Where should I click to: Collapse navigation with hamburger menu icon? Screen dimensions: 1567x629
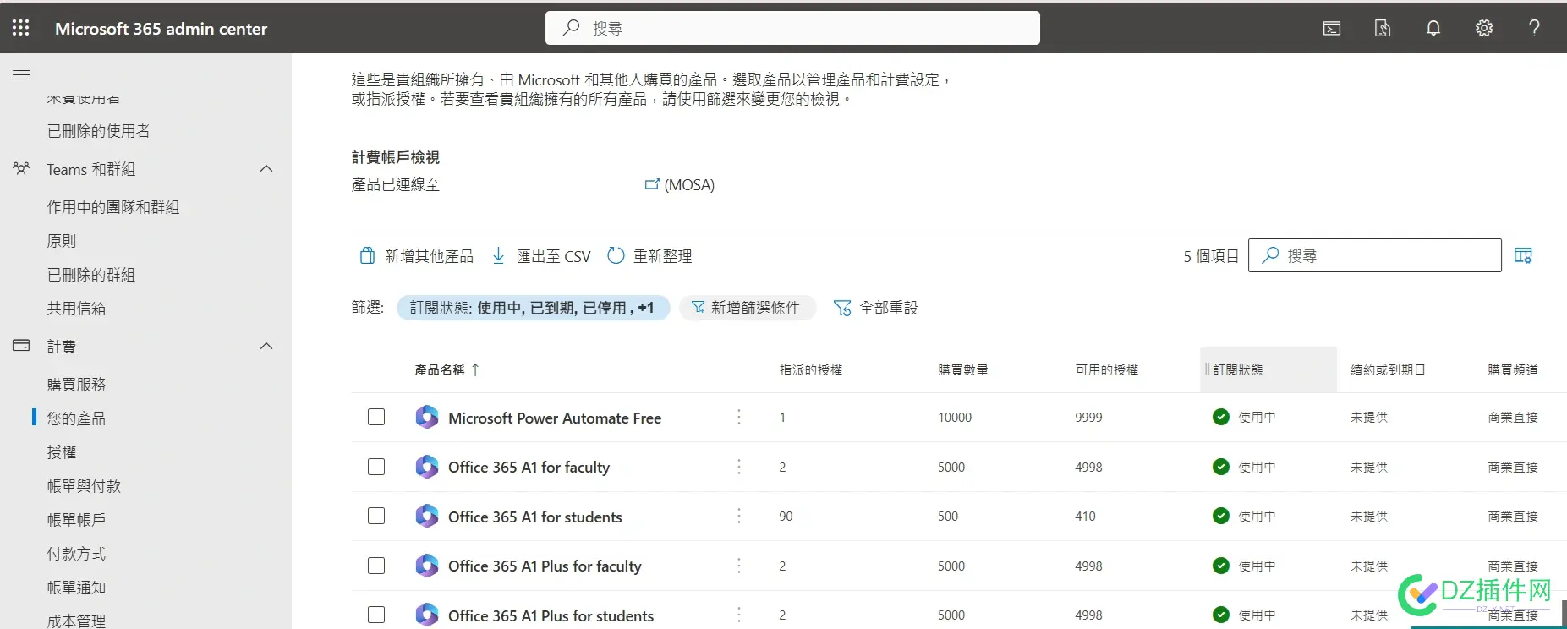click(21, 75)
